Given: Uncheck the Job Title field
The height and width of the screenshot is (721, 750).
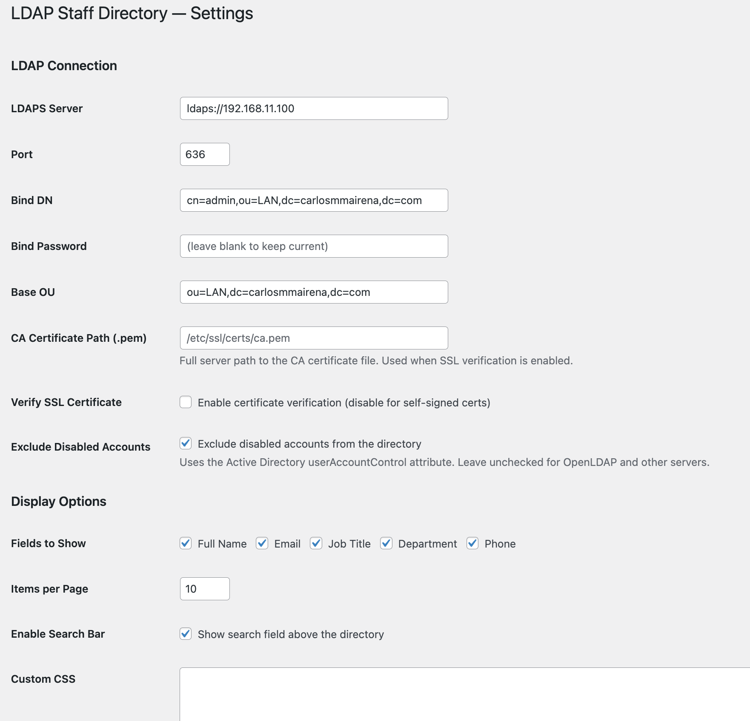Looking at the screenshot, I should coord(316,544).
